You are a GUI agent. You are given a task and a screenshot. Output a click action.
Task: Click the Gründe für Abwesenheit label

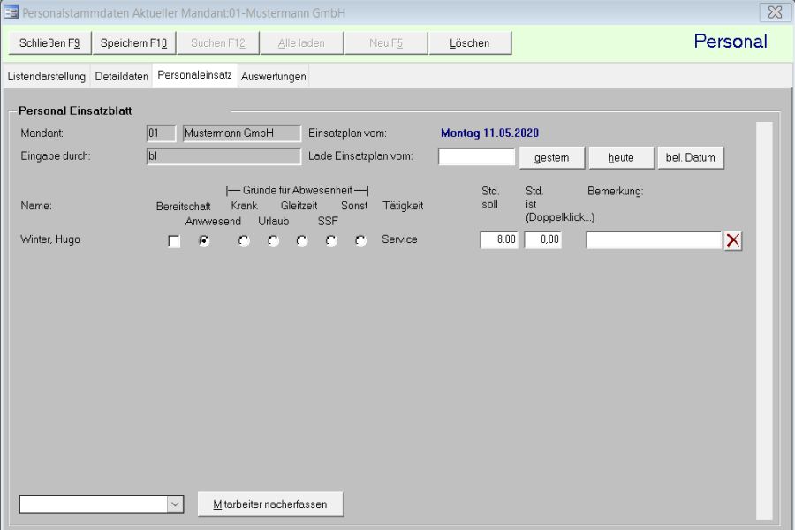298,191
